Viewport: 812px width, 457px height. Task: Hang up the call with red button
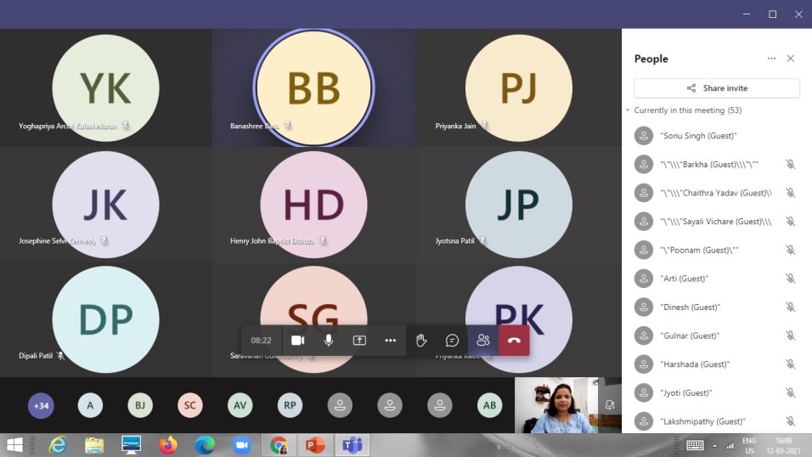point(514,341)
